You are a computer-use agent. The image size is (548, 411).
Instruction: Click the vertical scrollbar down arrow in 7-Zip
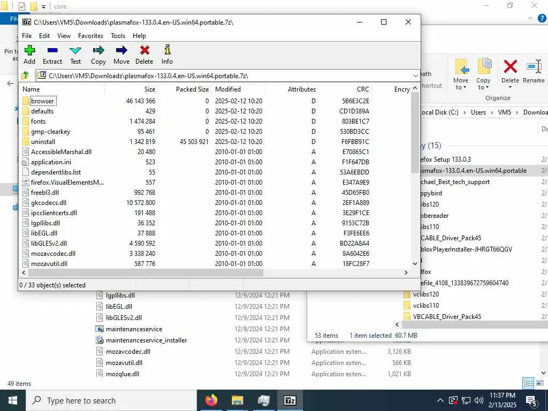[415, 263]
